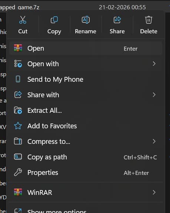
Task: Click the Ctrl+Shift+C shortcut text
Action: (140, 157)
